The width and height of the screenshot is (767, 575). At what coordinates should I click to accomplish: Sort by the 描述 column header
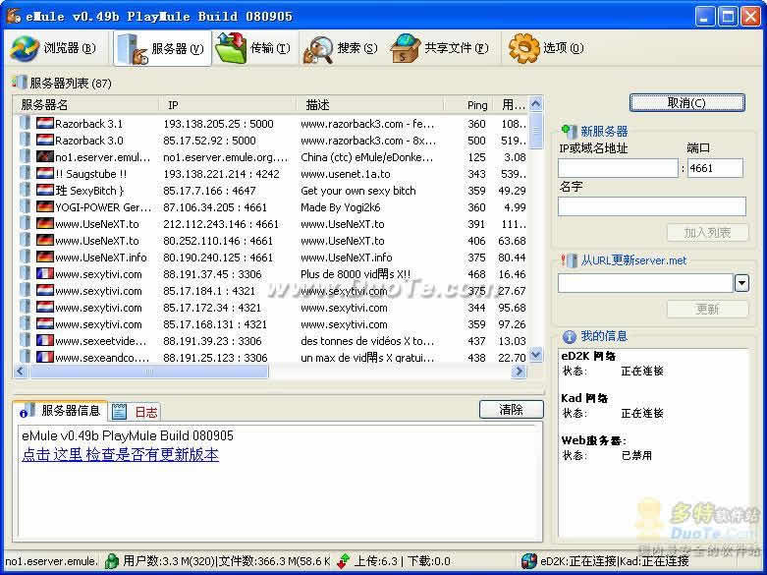coord(370,105)
